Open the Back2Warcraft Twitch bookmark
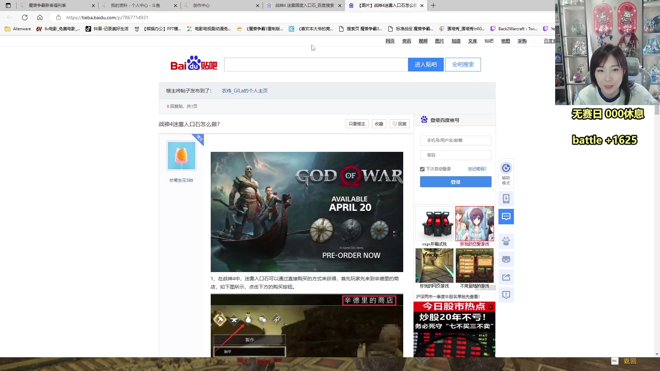This screenshot has width=660, height=371. coord(514,29)
